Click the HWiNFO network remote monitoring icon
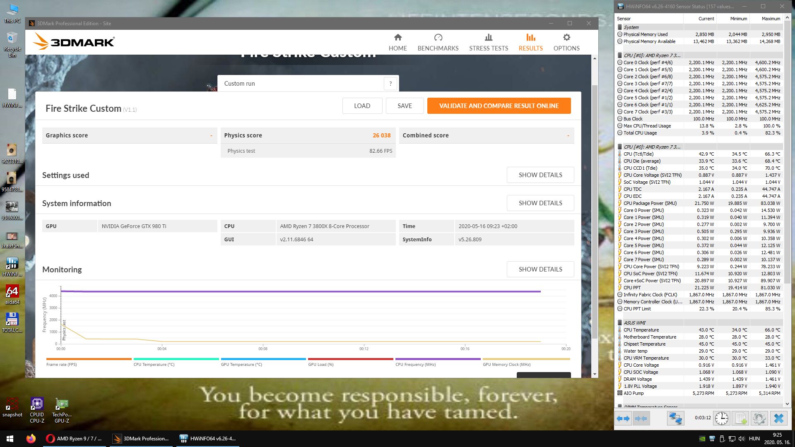 (x=675, y=418)
